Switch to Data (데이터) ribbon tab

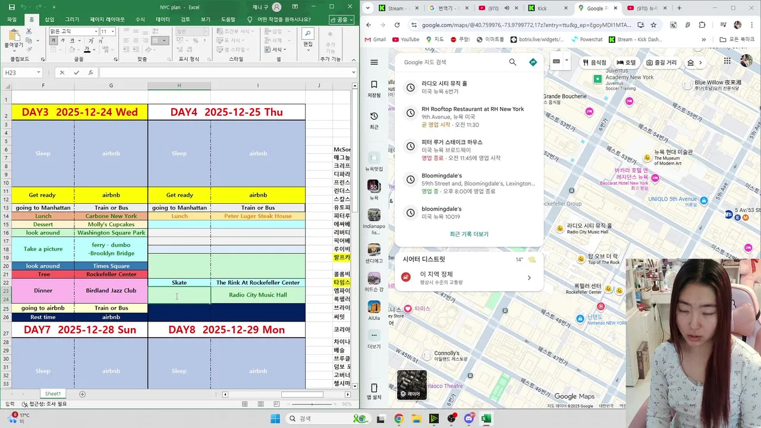point(163,20)
